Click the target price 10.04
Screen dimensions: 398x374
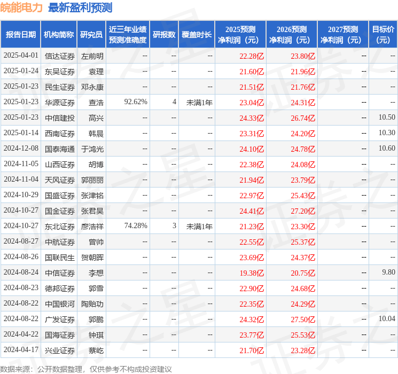pos(387,318)
